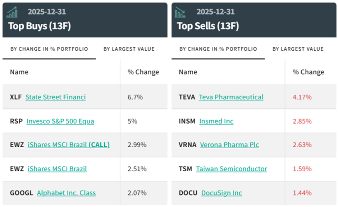Click the TEVA 4.17% change value
This screenshot has height=207, width=338.
coord(302,97)
